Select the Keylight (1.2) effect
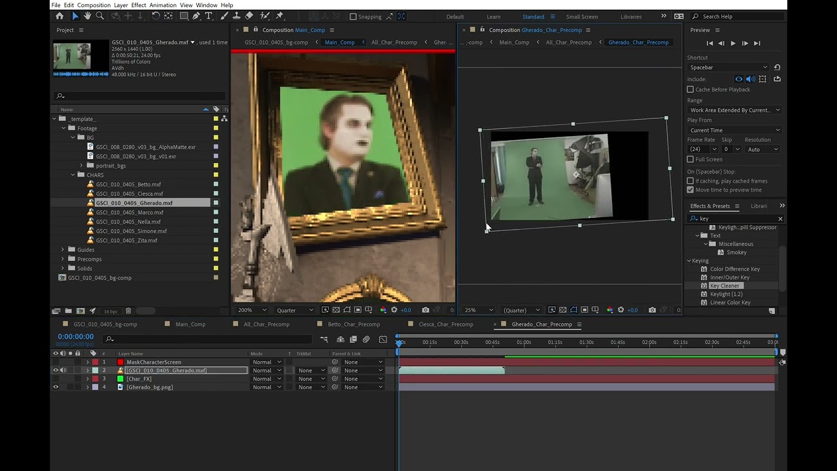 click(726, 294)
